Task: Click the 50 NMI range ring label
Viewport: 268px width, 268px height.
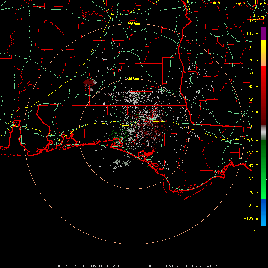Action: pyautogui.click(x=134, y=79)
